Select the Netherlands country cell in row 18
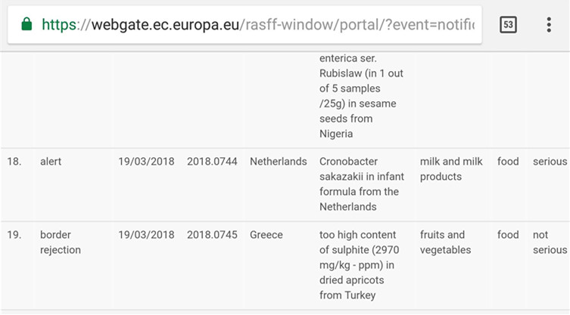 pos(278,162)
